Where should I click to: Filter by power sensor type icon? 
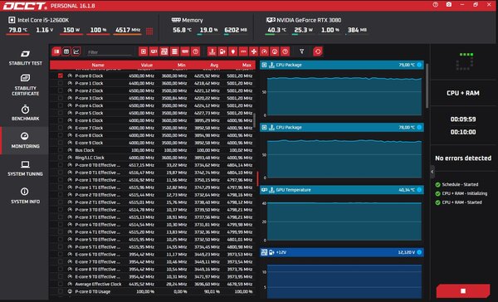232,51
